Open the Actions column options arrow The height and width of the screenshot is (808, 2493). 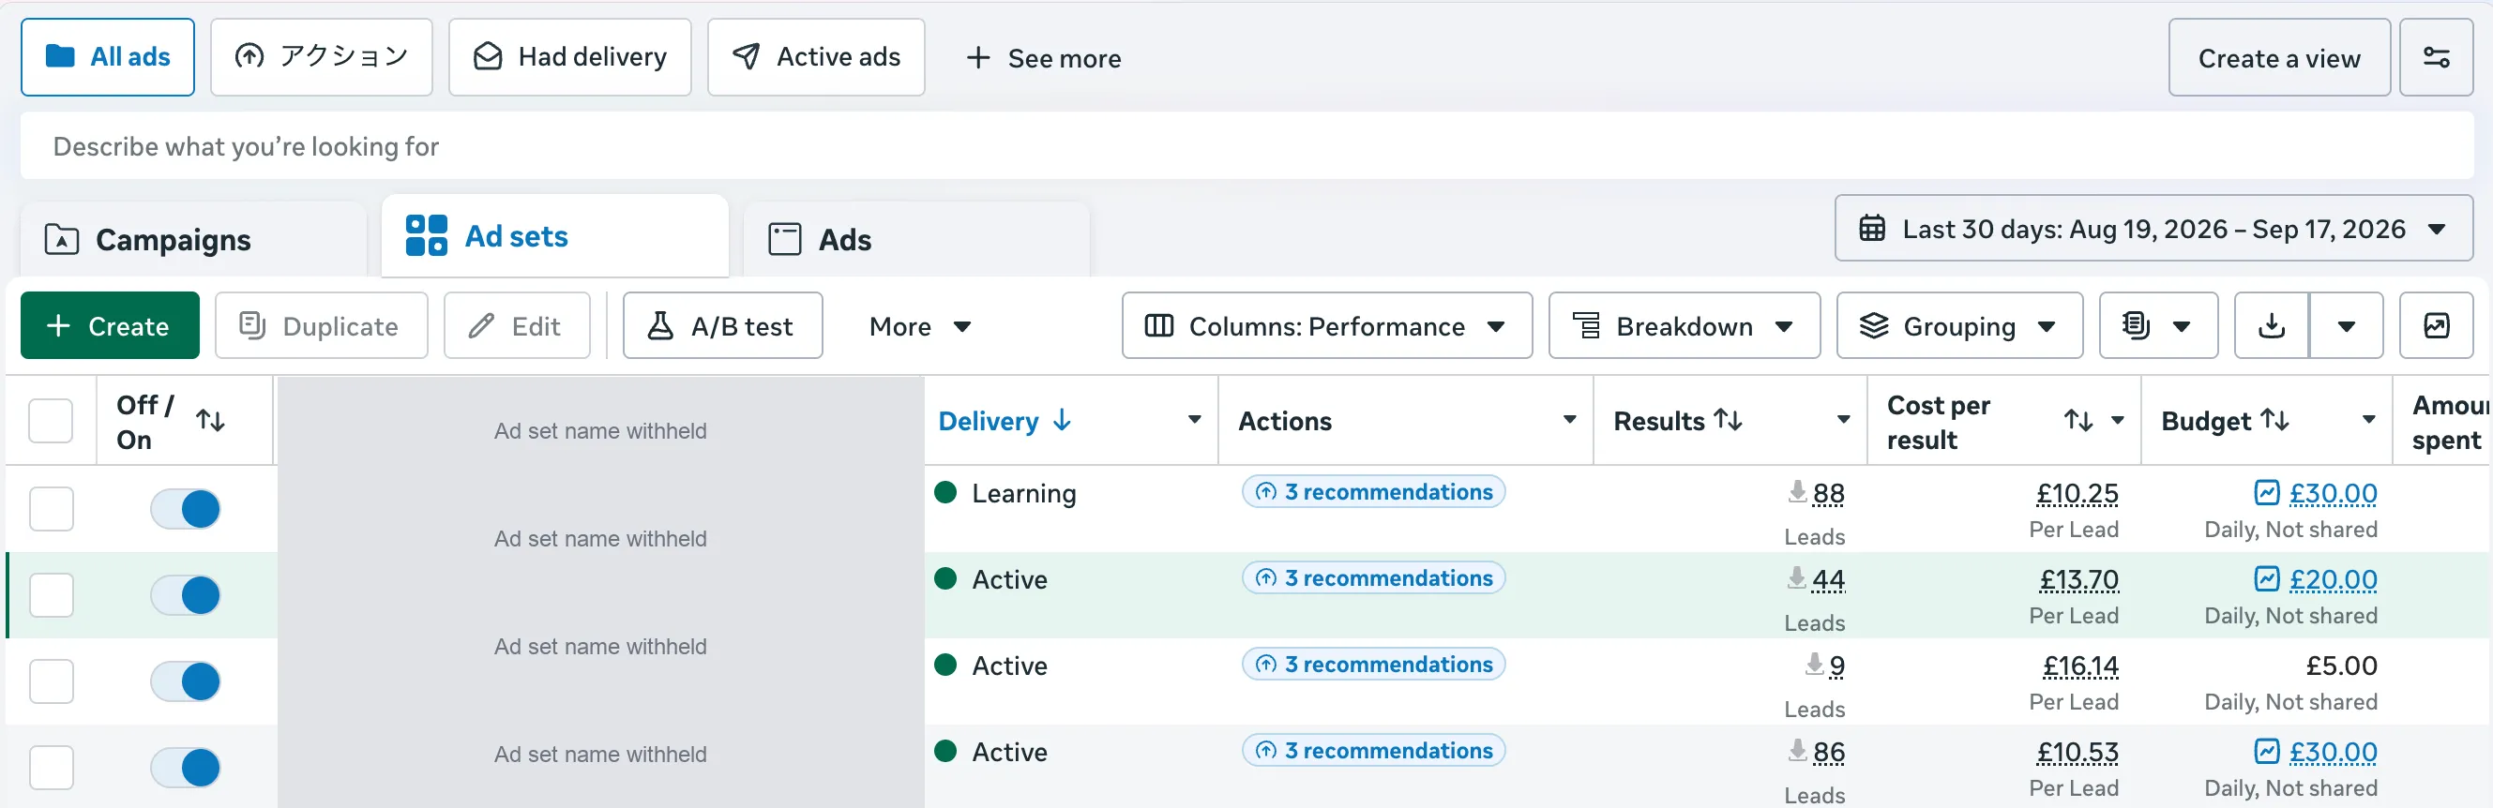pos(1569,420)
